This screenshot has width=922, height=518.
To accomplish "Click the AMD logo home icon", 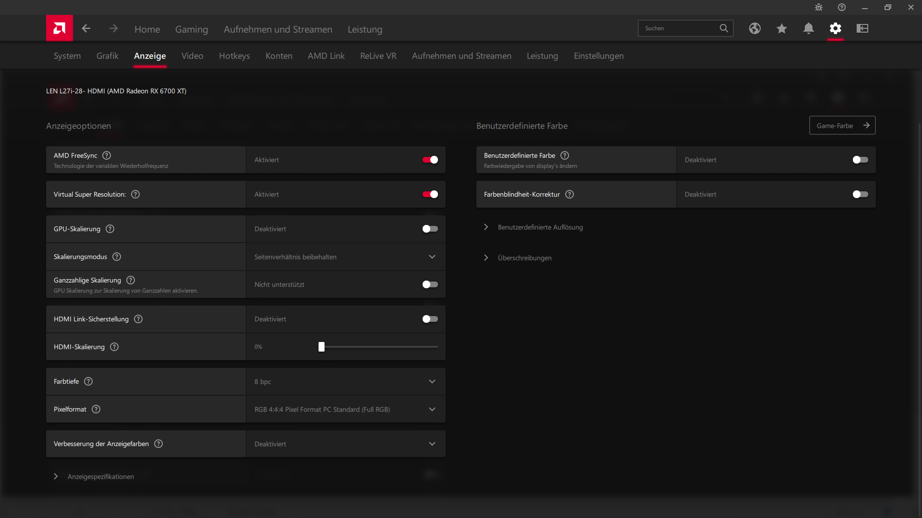I will coord(60,28).
